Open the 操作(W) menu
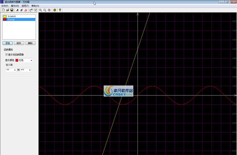The width and height of the screenshot is (237, 155). click(x=15, y=6)
